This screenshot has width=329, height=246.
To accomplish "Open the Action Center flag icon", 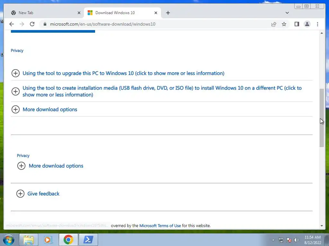I will [x=289, y=240].
